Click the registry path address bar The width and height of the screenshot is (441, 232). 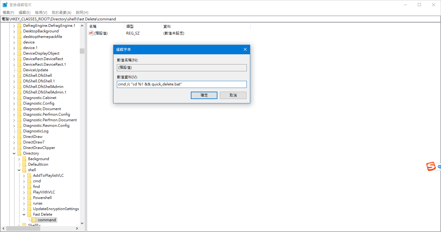tap(220, 19)
